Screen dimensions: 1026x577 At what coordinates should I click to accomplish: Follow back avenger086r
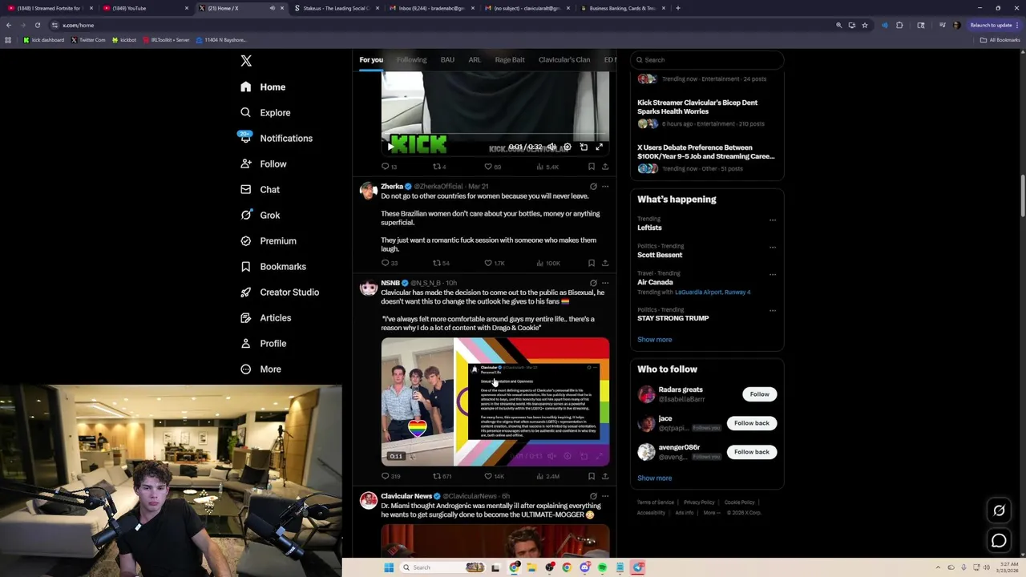click(751, 452)
